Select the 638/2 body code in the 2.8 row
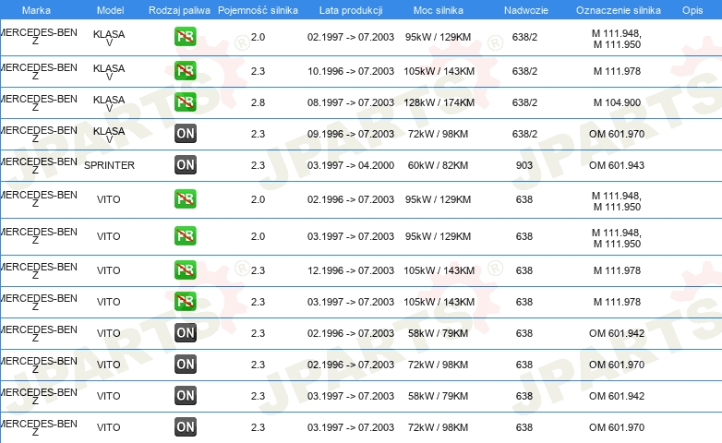Screen dimensions: 722x443 pyautogui.click(x=524, y=102)
